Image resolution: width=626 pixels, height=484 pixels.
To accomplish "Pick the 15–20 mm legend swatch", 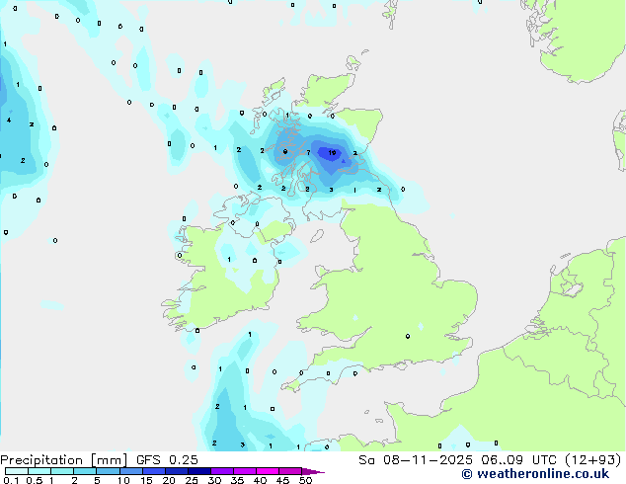I will (x=153, y=471).
